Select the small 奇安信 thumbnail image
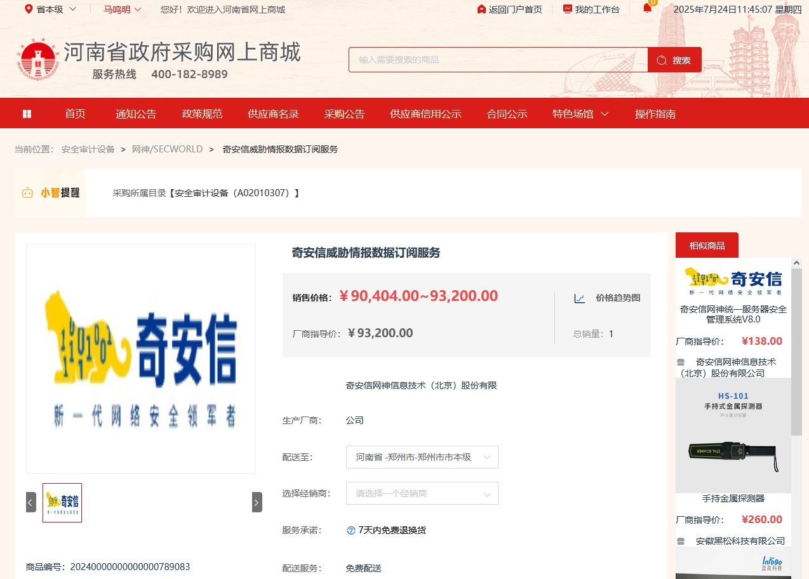 (x=62, y=503)
